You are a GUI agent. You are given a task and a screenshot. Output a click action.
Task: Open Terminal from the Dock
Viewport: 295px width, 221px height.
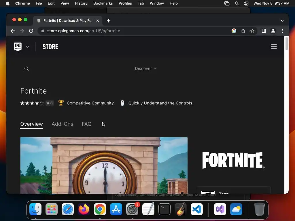164,209
